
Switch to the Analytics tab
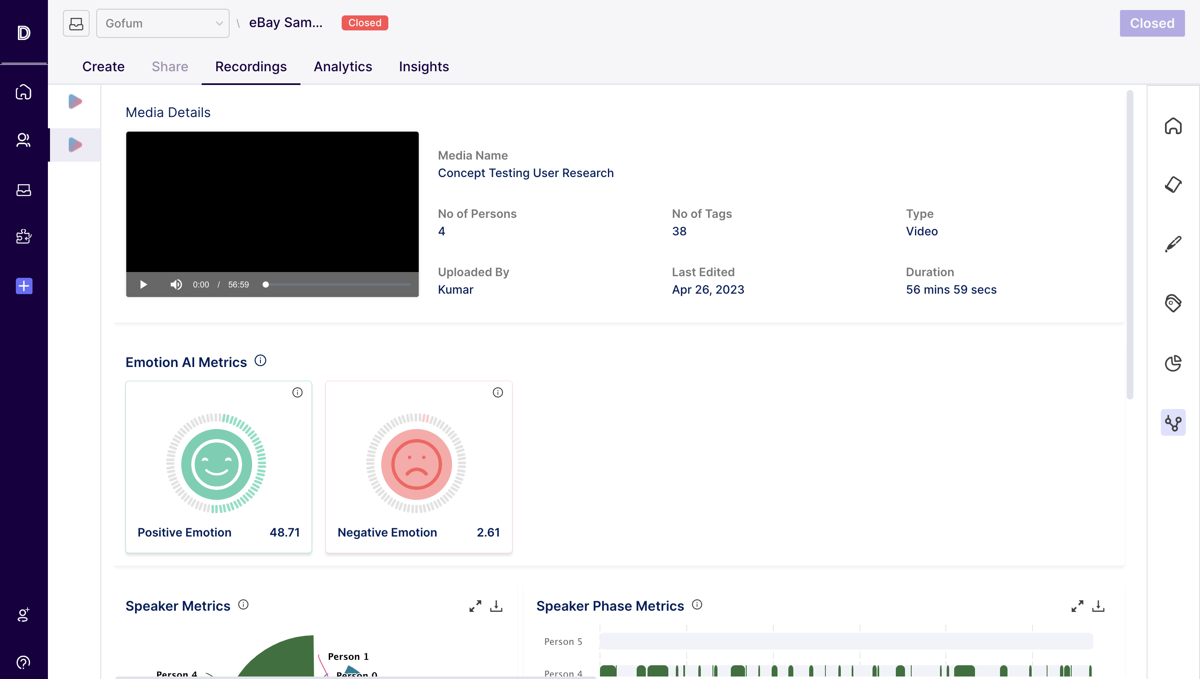tap(343, 67)
